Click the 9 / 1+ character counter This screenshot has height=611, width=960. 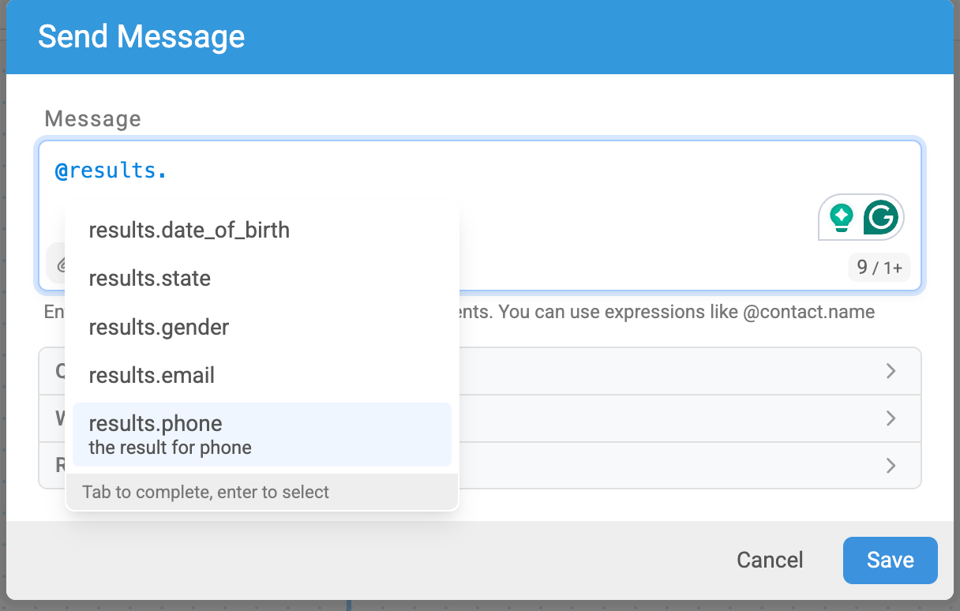[x=879, y=268]
